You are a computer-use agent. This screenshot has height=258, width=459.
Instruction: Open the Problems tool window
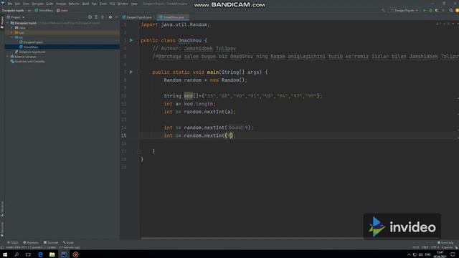coord(31,242)
